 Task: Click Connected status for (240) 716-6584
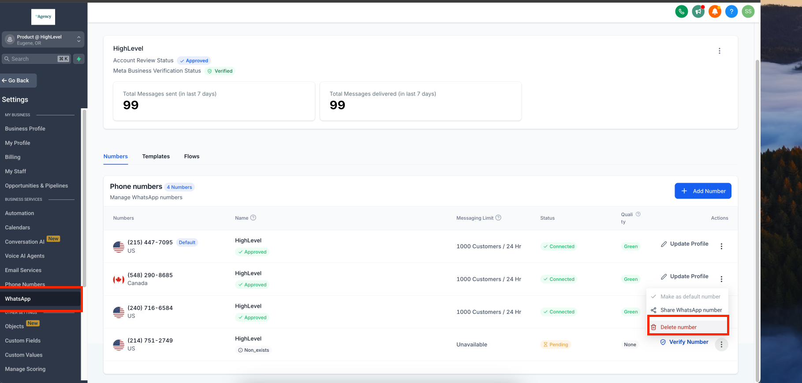coord(559,312)
